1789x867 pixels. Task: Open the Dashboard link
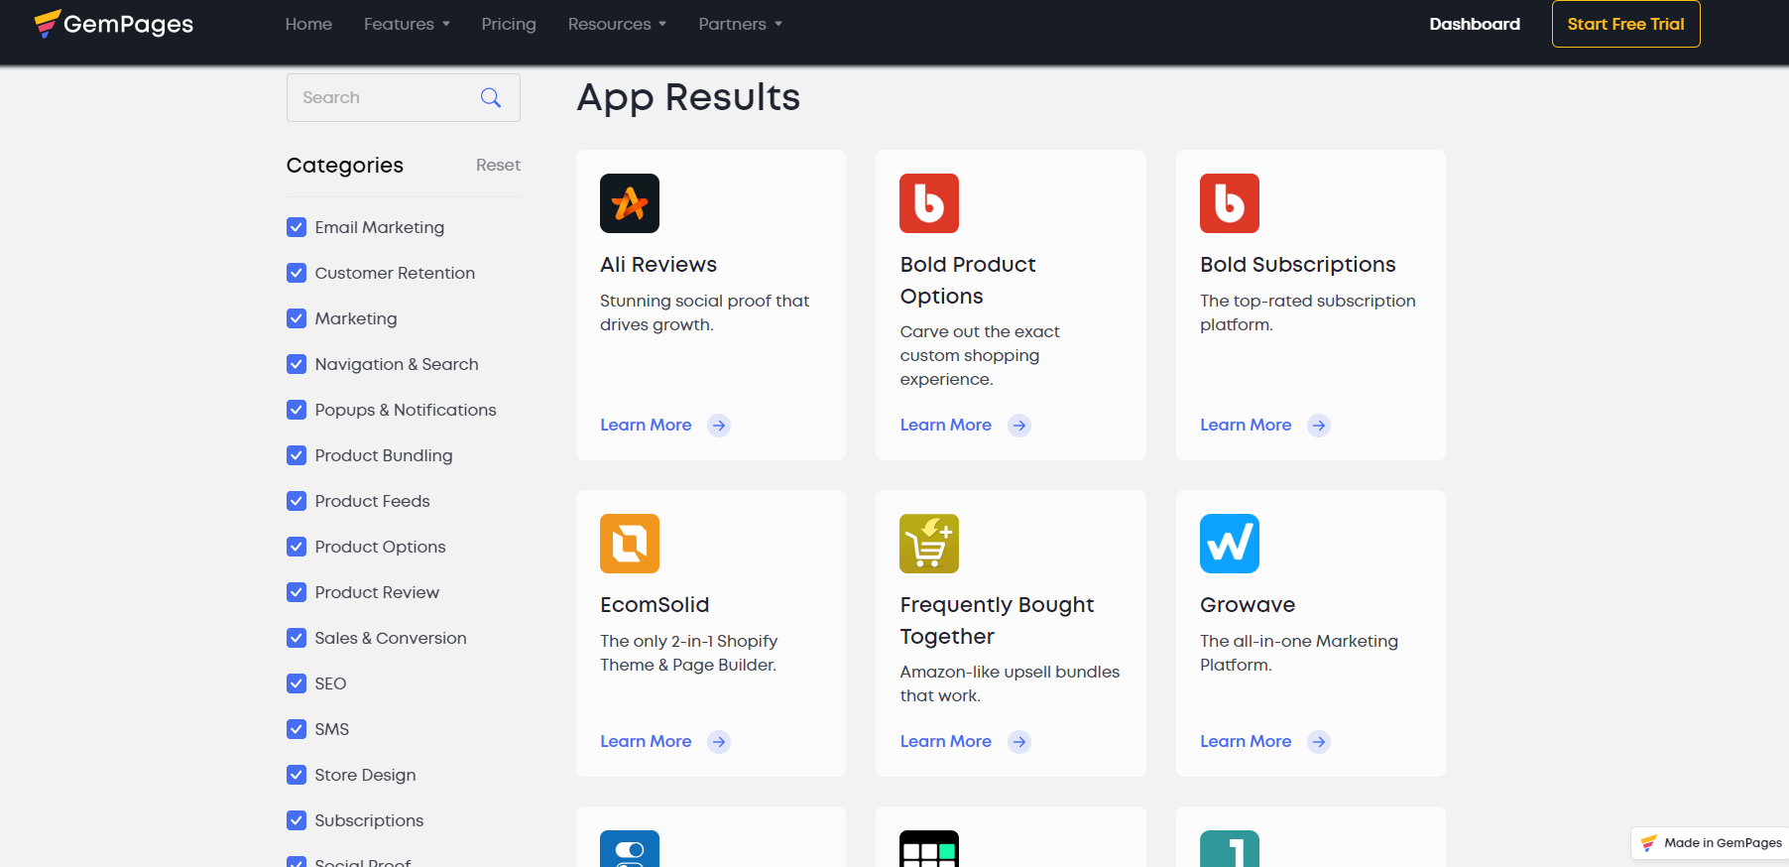coord(1475,24)
